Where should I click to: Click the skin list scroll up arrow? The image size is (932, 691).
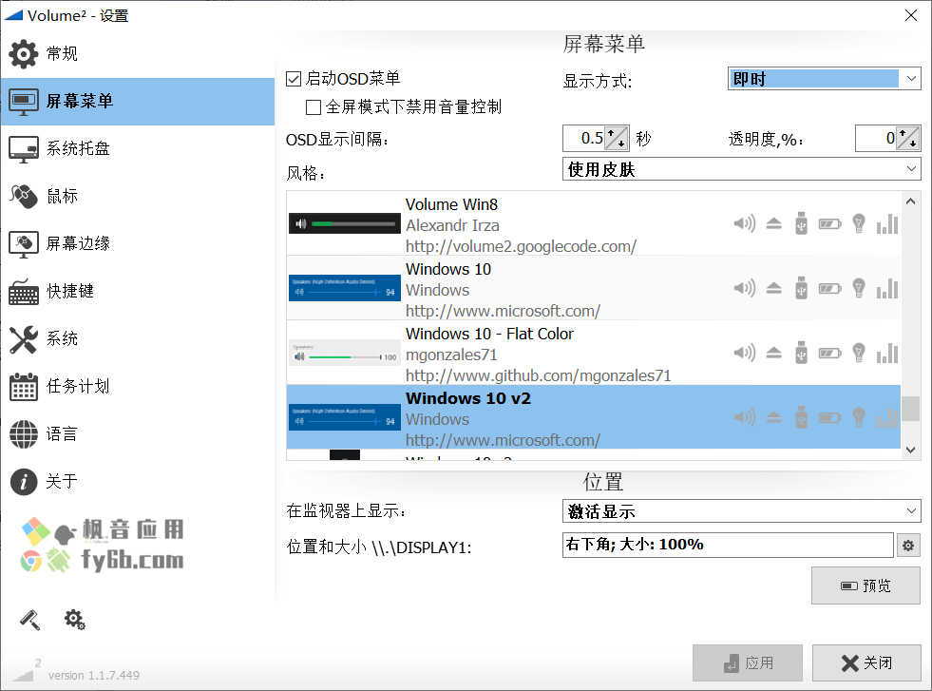pyautogui.click(x=910, y=202)
